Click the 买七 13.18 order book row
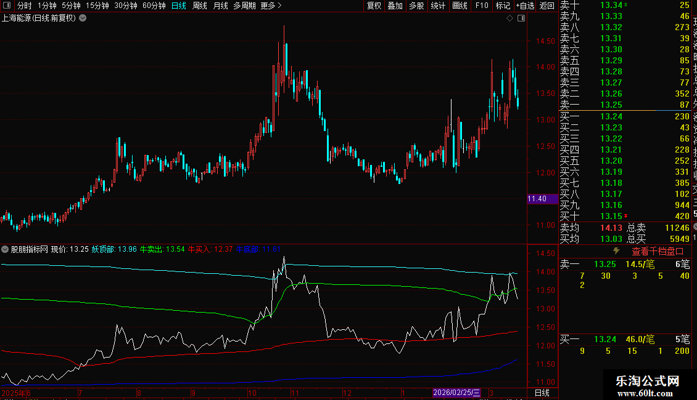Image resolution: width=697 pixels, height=400 pixels. [625, 183]
